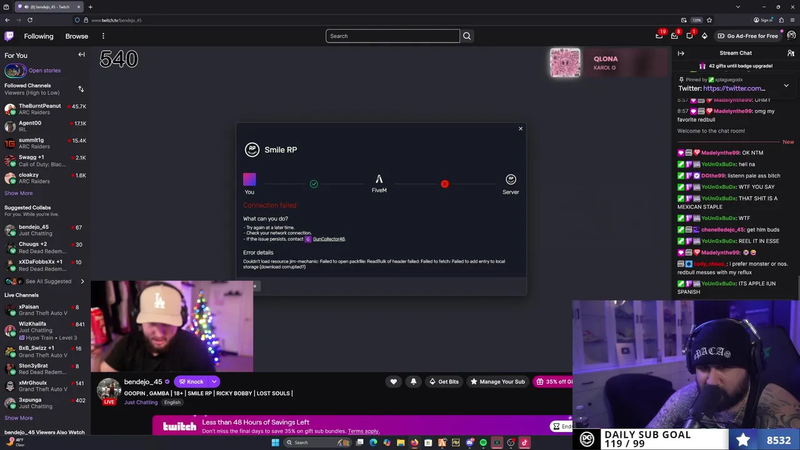
Task: Toggle stream notifications bell
Action: [x=413, y=382]
